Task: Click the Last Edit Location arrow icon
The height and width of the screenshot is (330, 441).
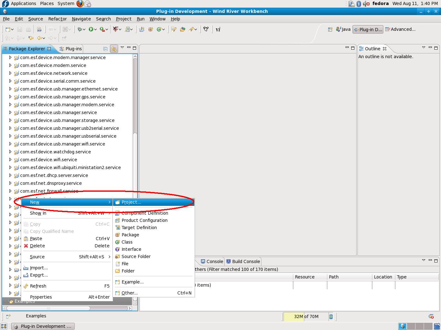Action: 31,38
